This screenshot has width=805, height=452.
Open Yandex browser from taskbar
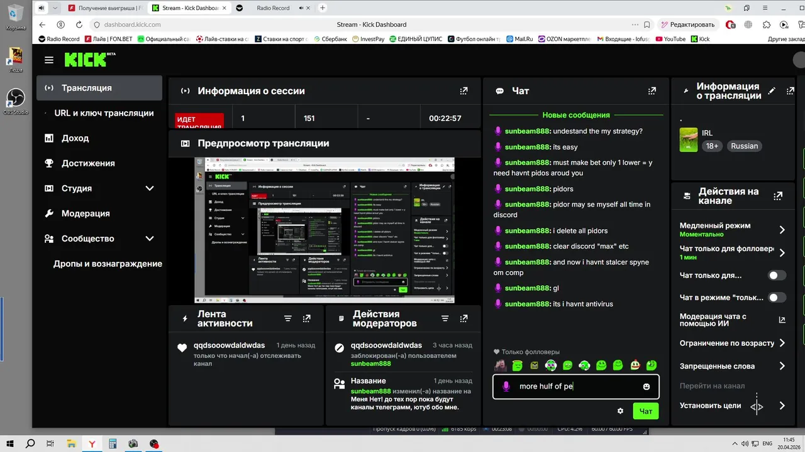(92, 444)
